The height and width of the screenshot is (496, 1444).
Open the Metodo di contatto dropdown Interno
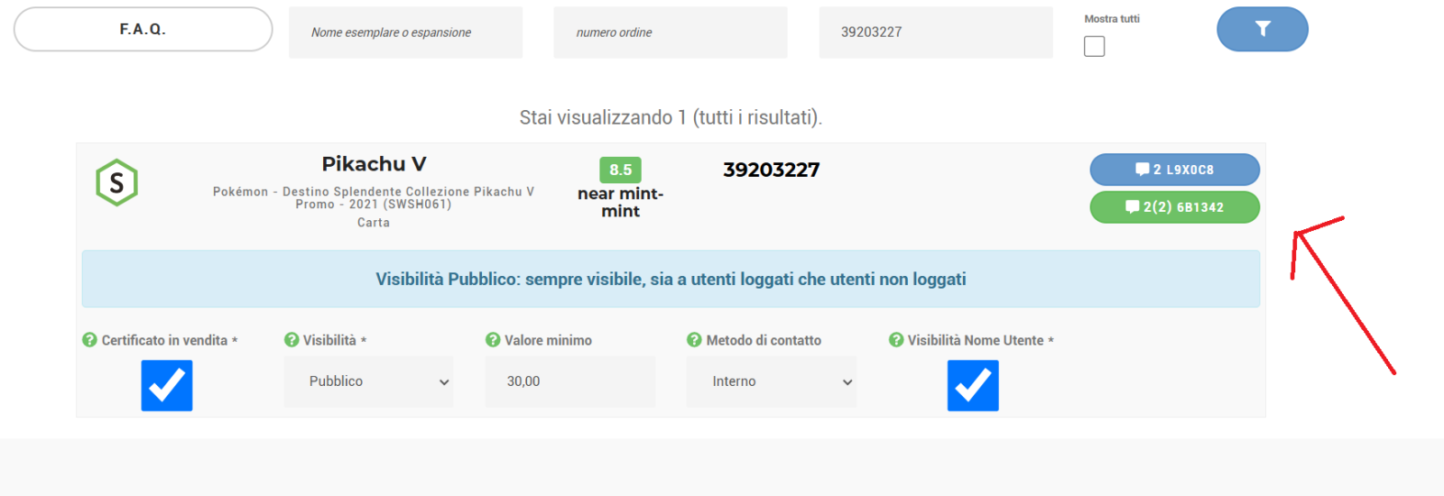click(772, 381)
